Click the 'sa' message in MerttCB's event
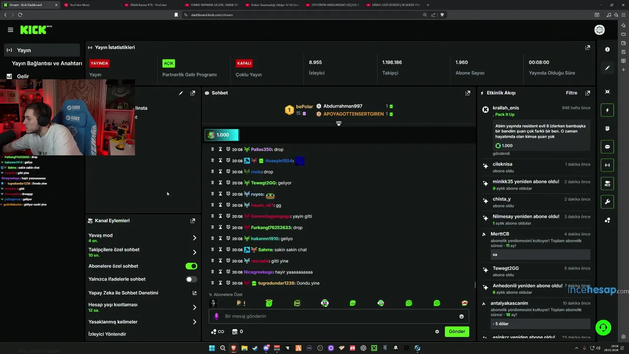The image size is (629, 354). 541,255
